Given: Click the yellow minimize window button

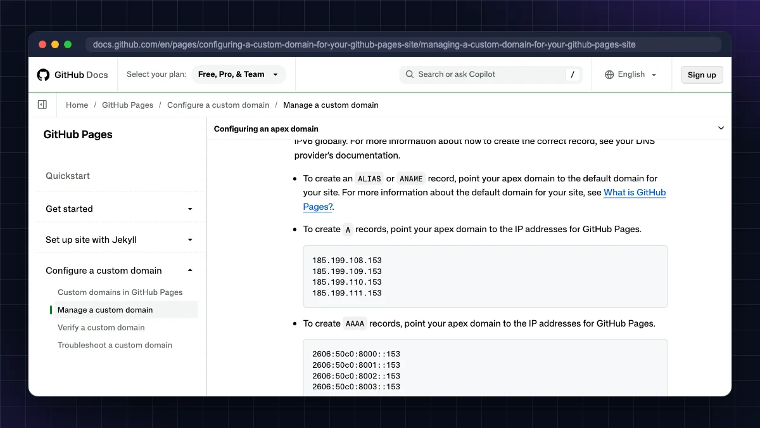Looking at the screenshot, I should 55,44.
